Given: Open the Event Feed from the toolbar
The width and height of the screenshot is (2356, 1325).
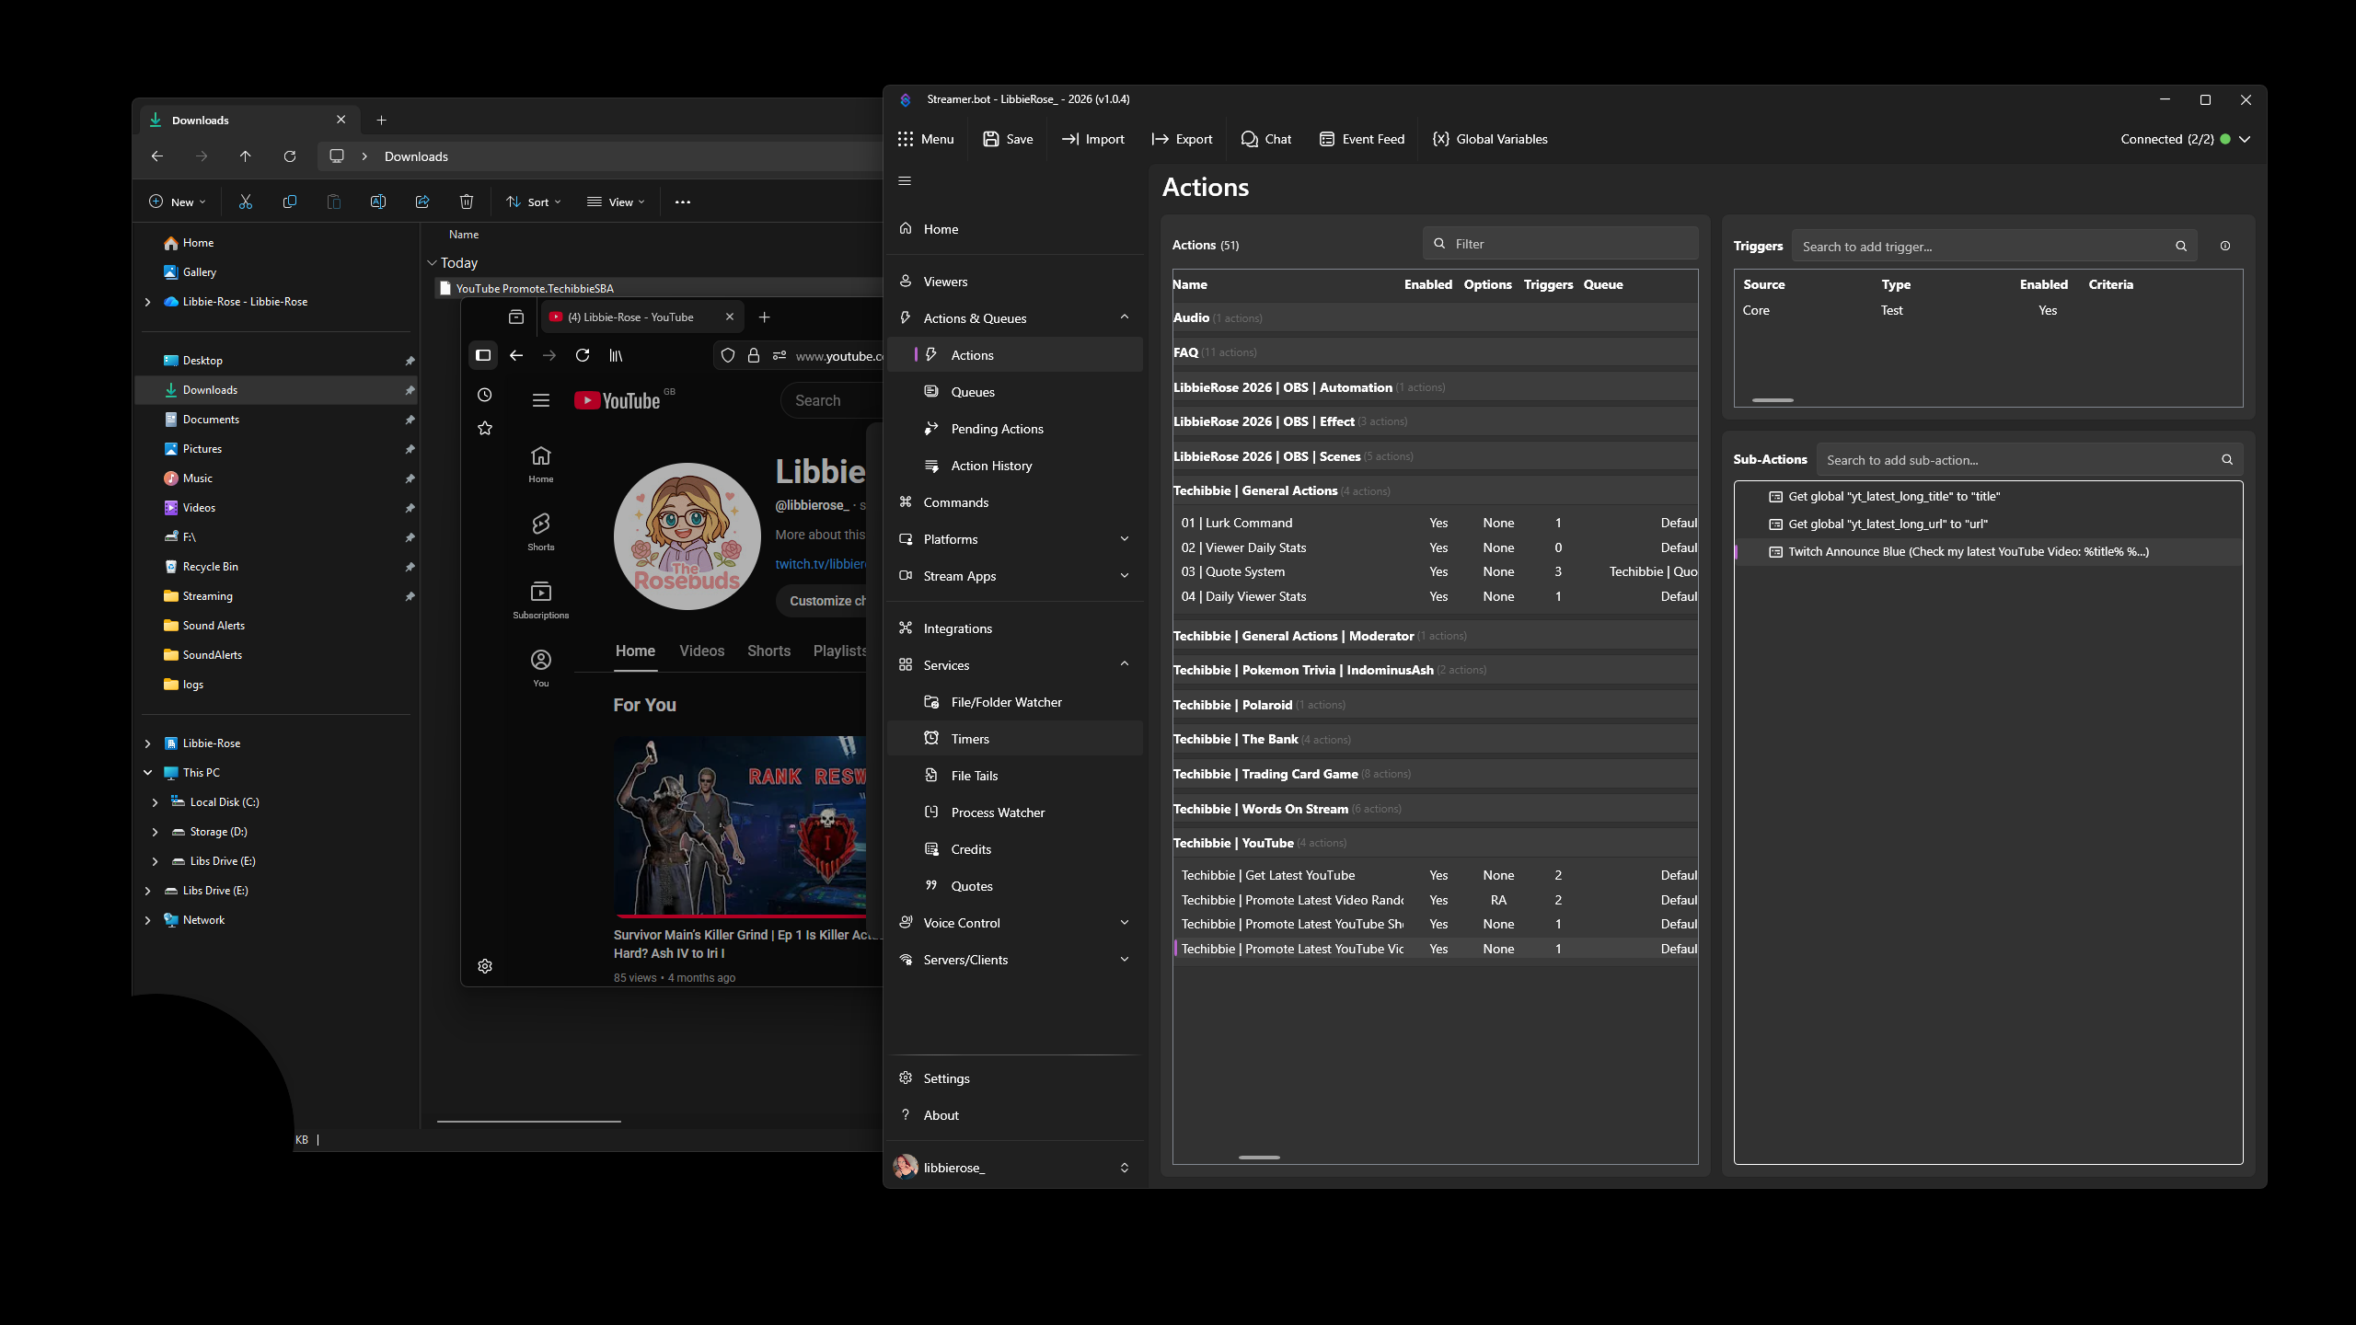Looking at the screenshot, I should pyautogui.click(x=1362, y=139).
